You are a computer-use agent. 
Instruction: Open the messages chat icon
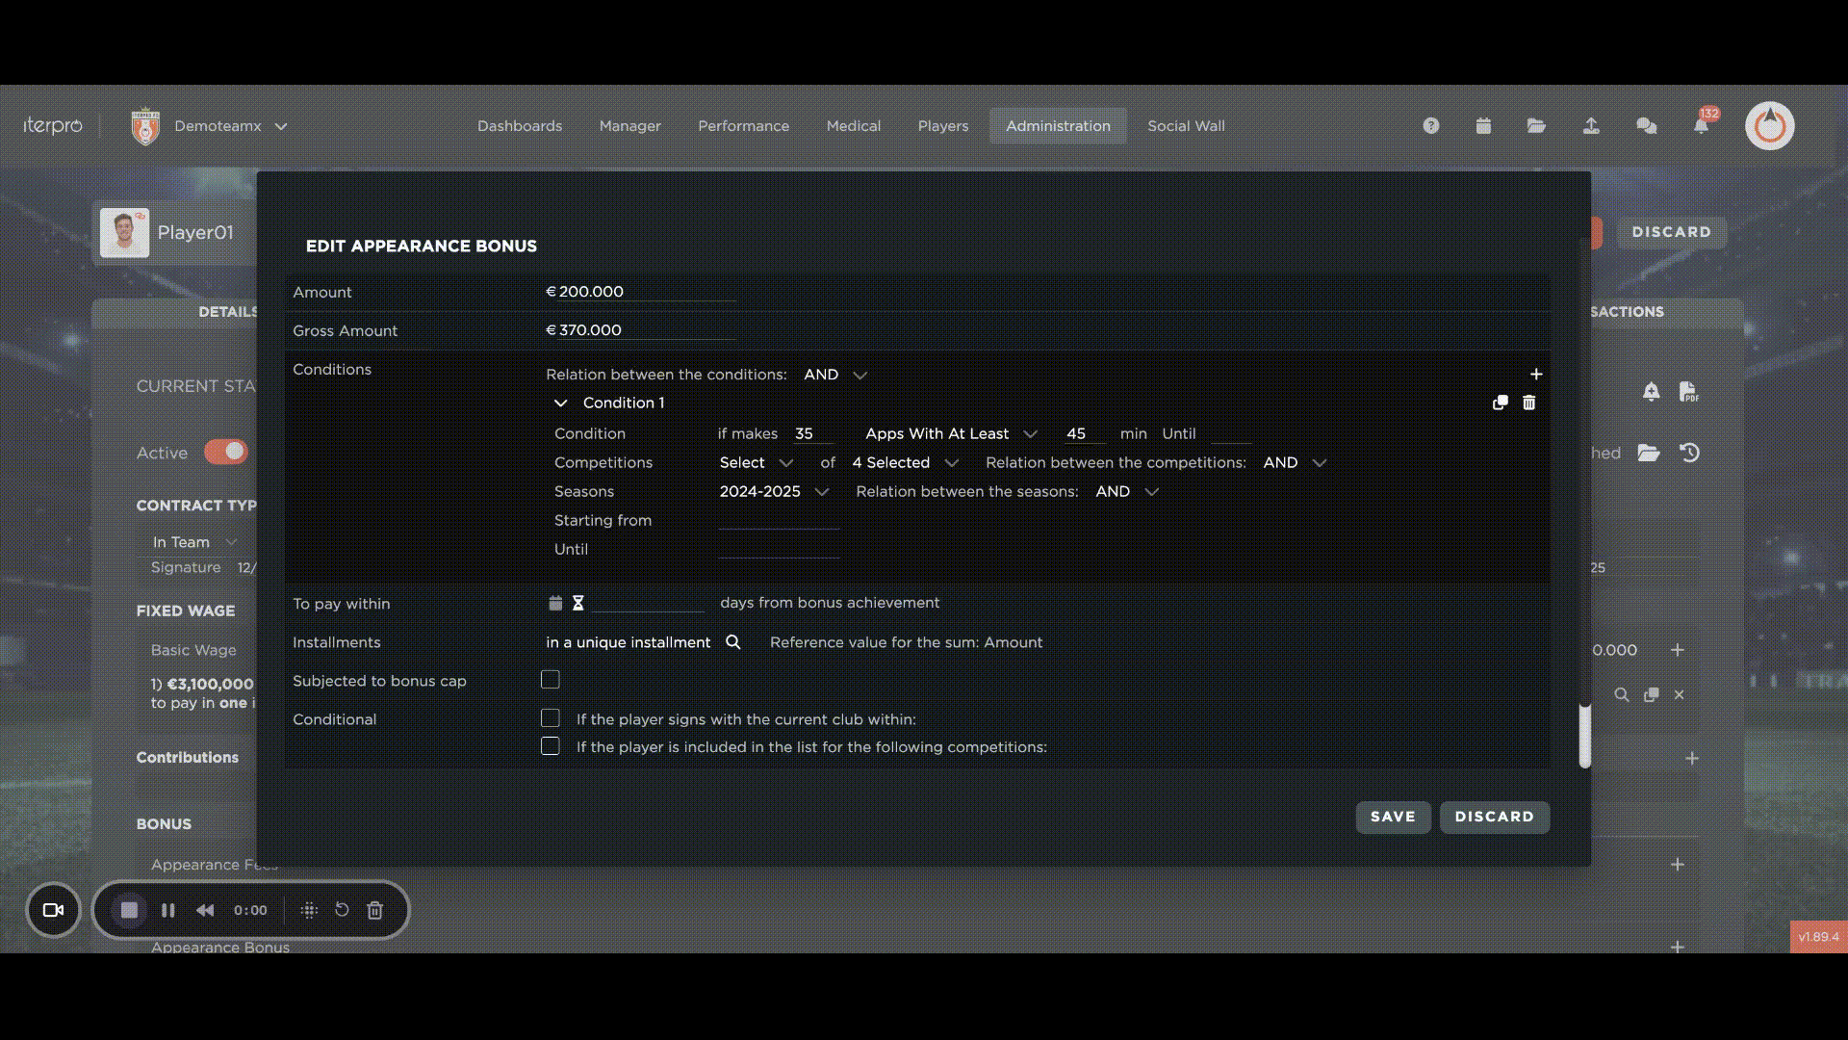coord(1647,125)
